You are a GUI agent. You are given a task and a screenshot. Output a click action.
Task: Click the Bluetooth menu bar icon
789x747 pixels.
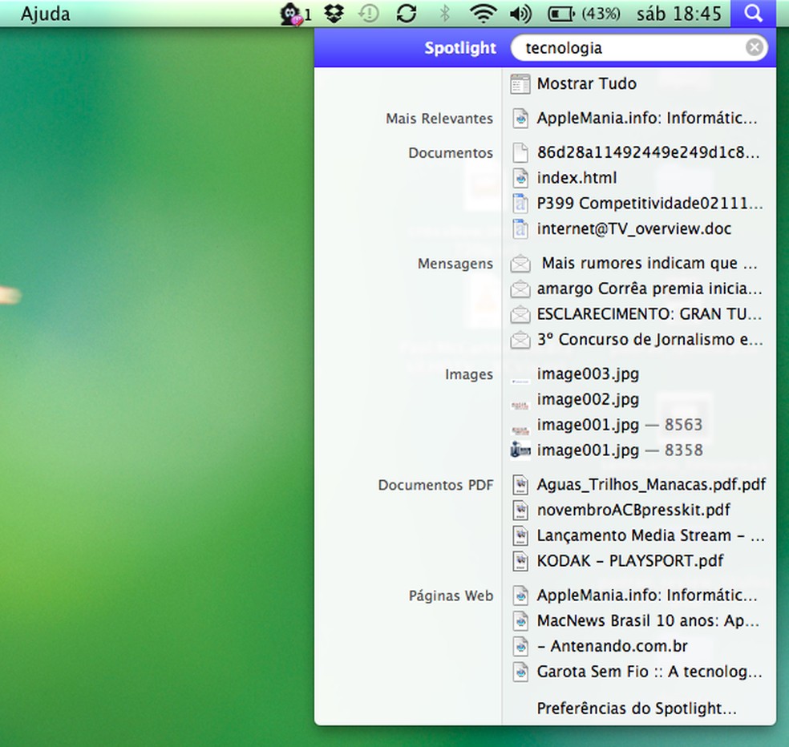[x=446, y=14]
